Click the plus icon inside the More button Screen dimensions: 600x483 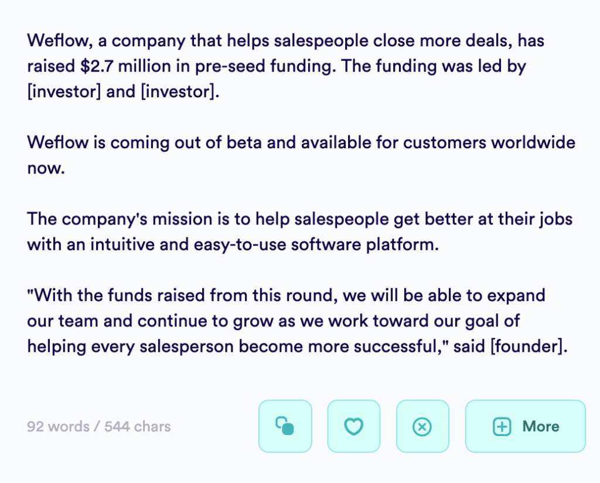[502, 427]
